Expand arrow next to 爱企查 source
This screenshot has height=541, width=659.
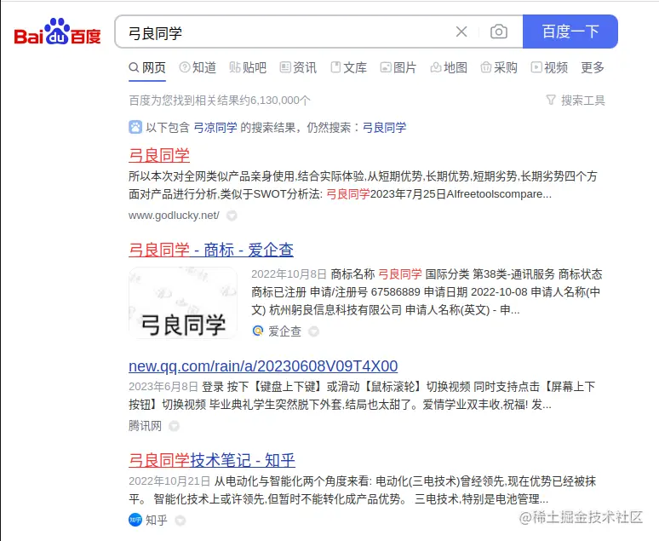coord(313,331)
